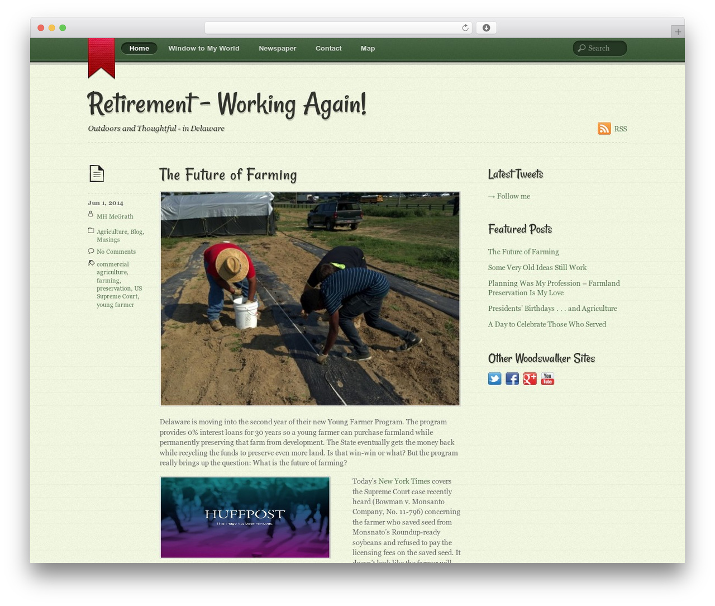
Task: Open the commercial agriculture tag
Action: tap(112, 268)
